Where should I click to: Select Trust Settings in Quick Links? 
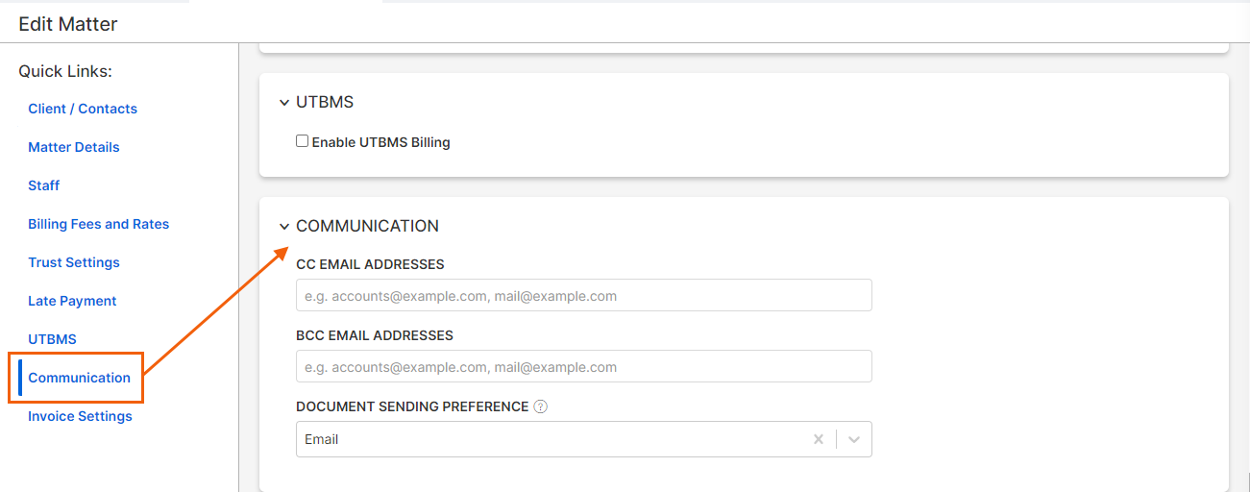[x=74, y=262]
